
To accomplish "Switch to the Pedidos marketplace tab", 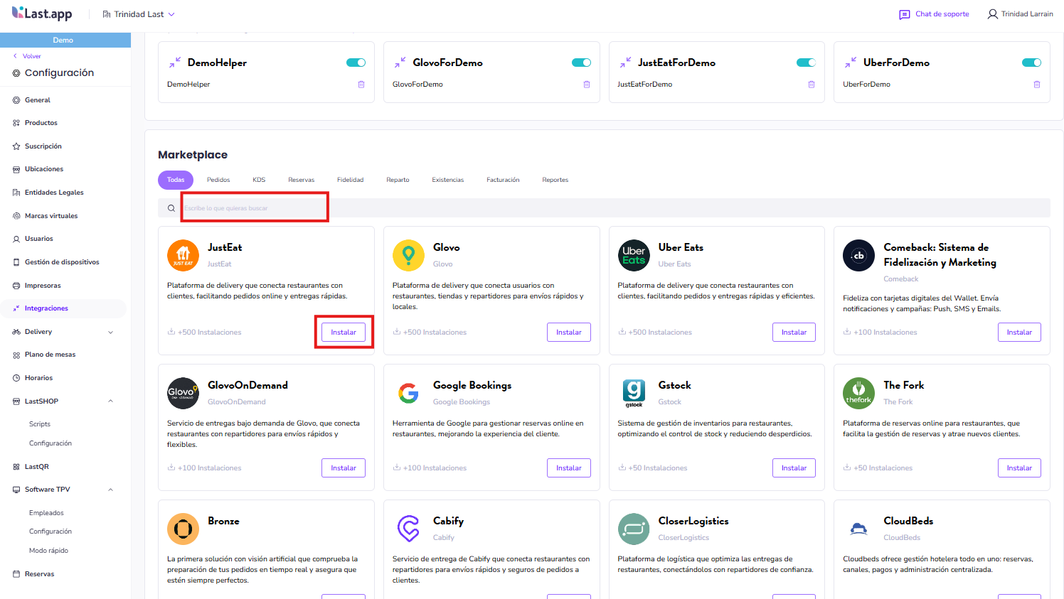I will (218, 180).
